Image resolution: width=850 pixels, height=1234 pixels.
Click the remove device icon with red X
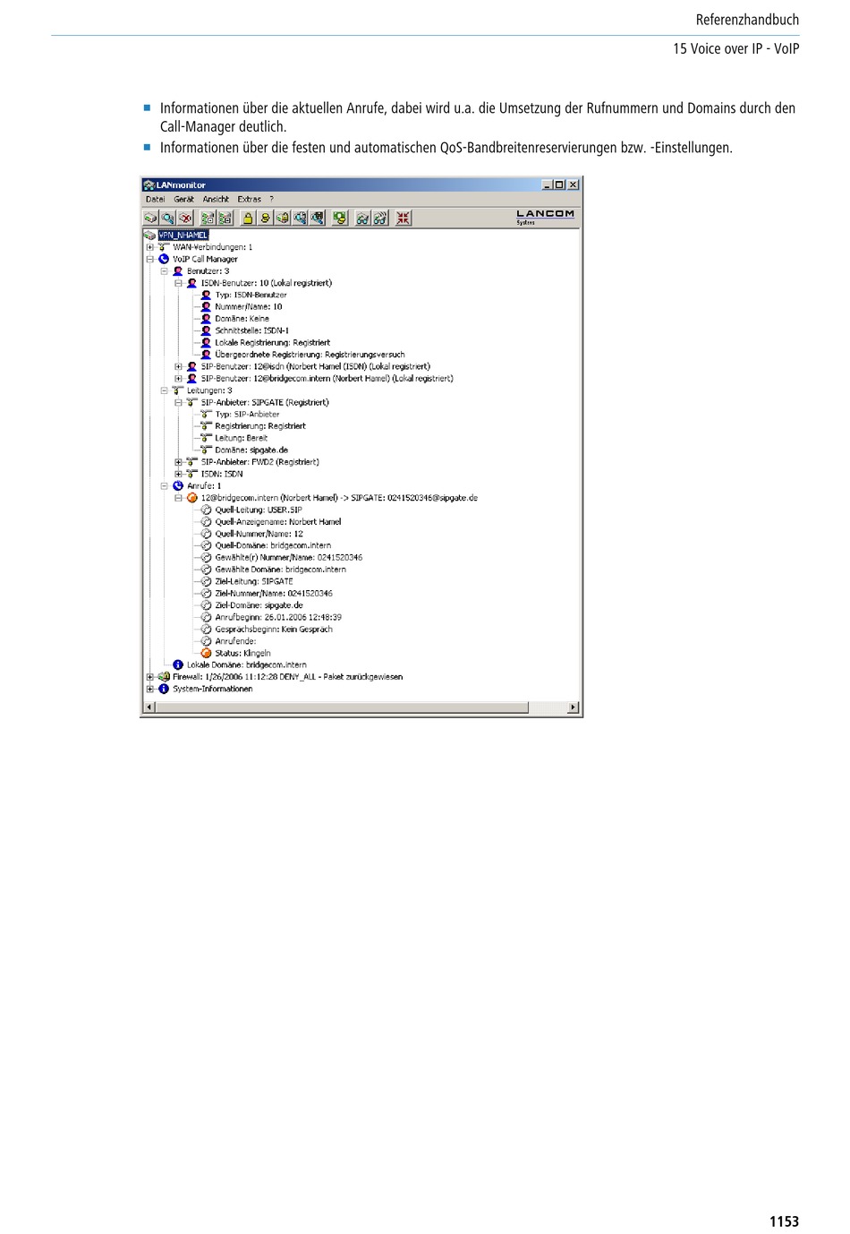185,218
